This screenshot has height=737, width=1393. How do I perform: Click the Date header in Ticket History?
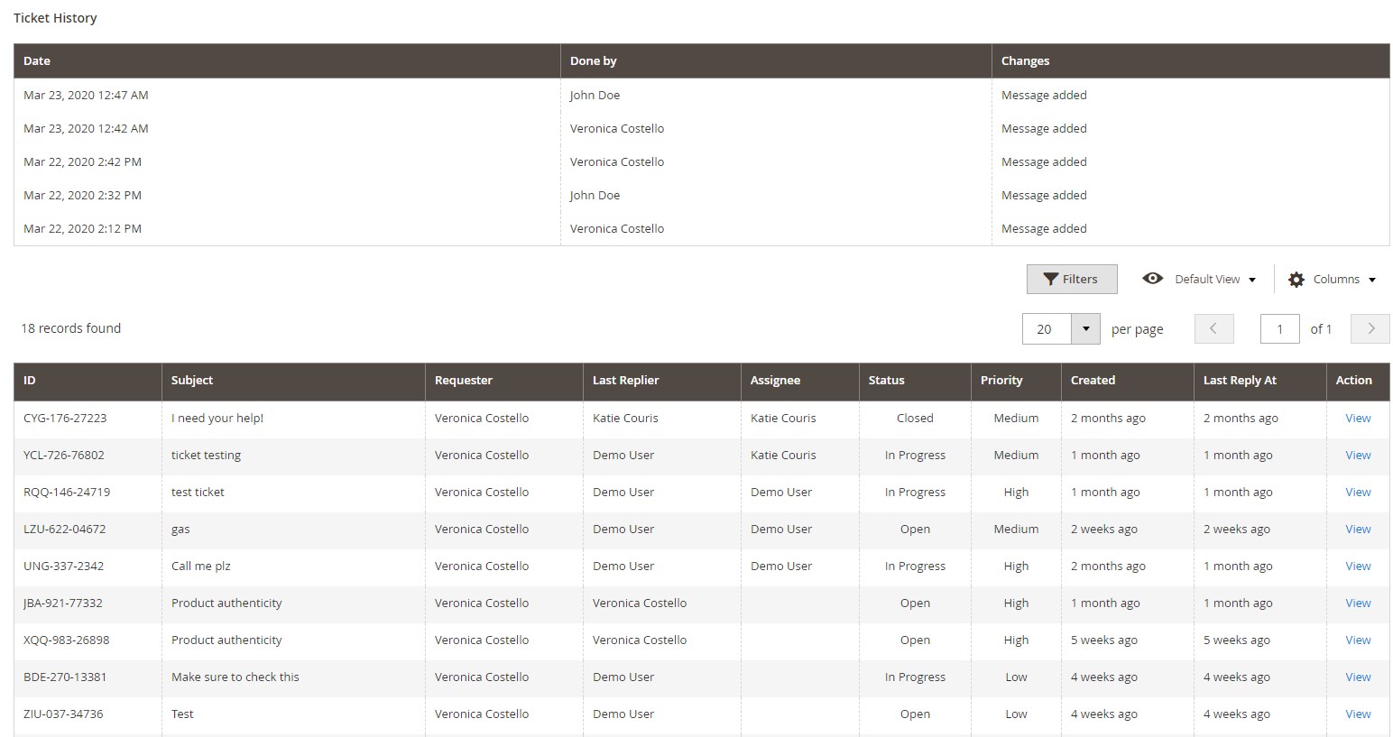(287, 61)
